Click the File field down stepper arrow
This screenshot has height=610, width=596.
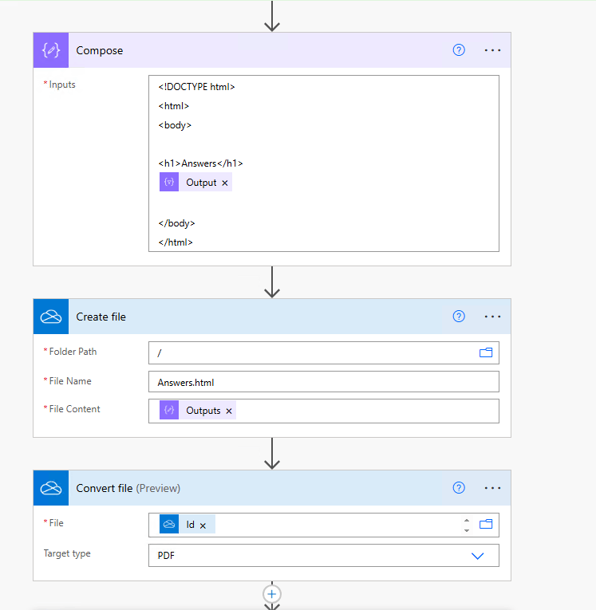point(467,530)
